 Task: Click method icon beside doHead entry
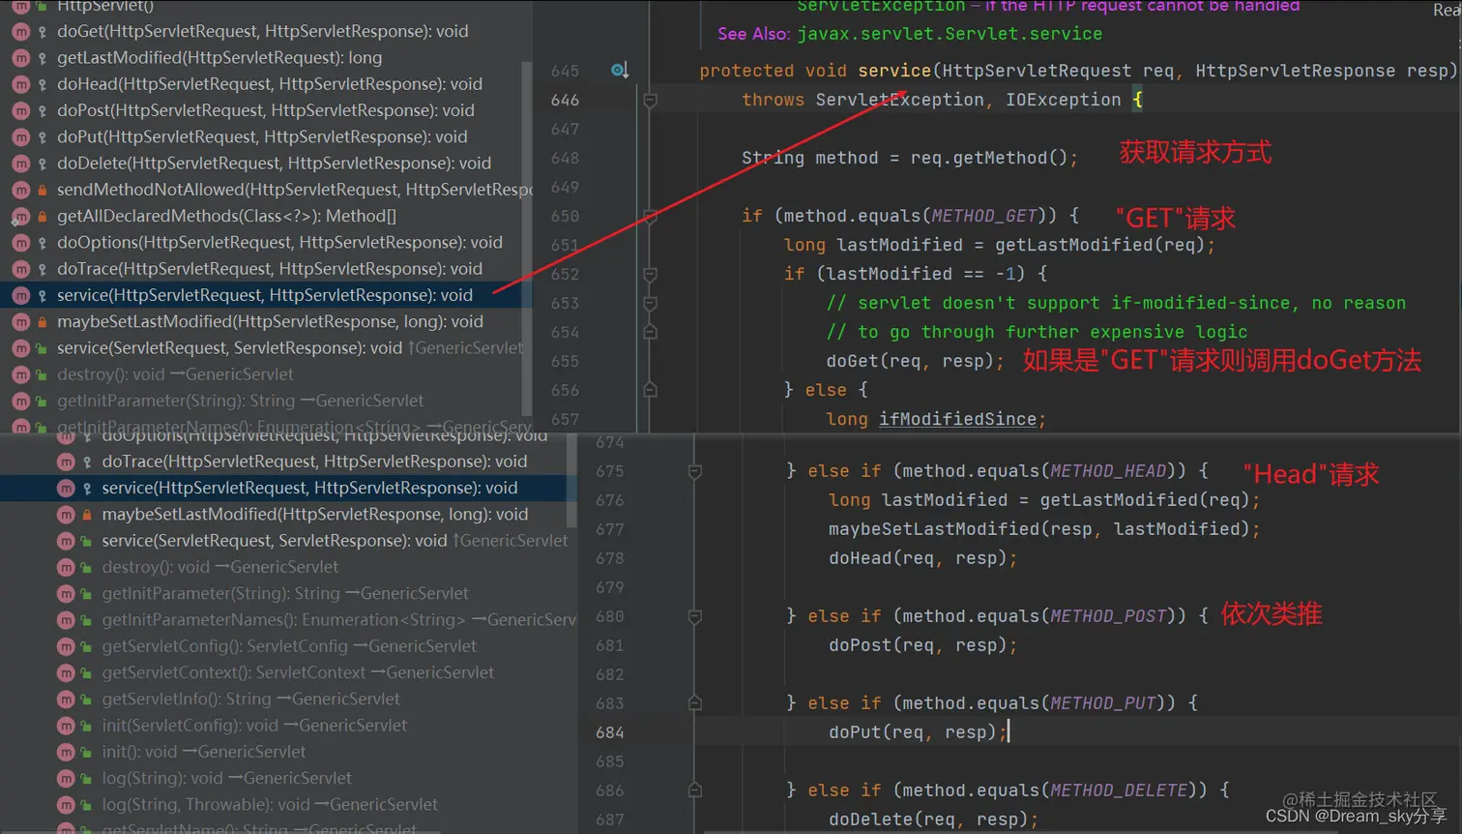[20, 84]
